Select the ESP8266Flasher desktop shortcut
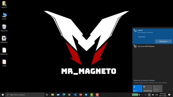 click(4, 39)
